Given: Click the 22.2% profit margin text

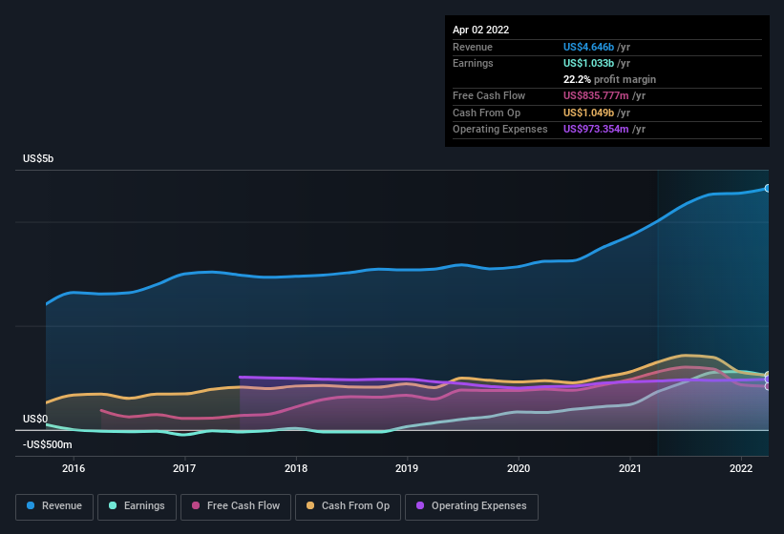Looking at the screenshot, I should [609, 79].
